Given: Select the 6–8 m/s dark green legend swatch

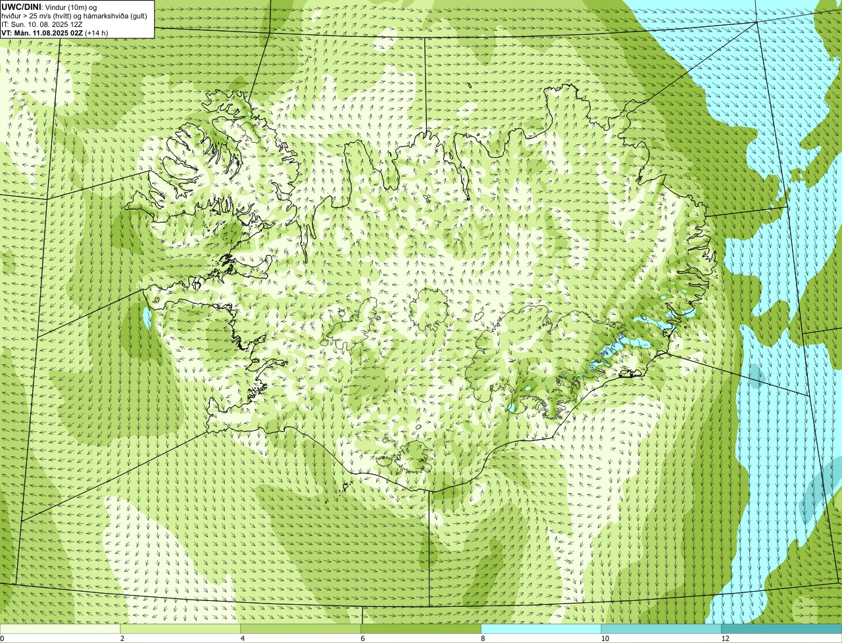Looking at the screenshot, I should (x=421, y=629).
